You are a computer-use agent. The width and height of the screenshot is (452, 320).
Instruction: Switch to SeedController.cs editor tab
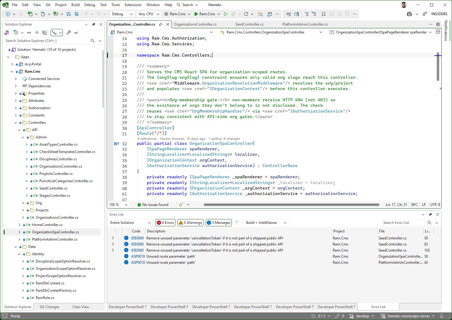click(249, 24)
